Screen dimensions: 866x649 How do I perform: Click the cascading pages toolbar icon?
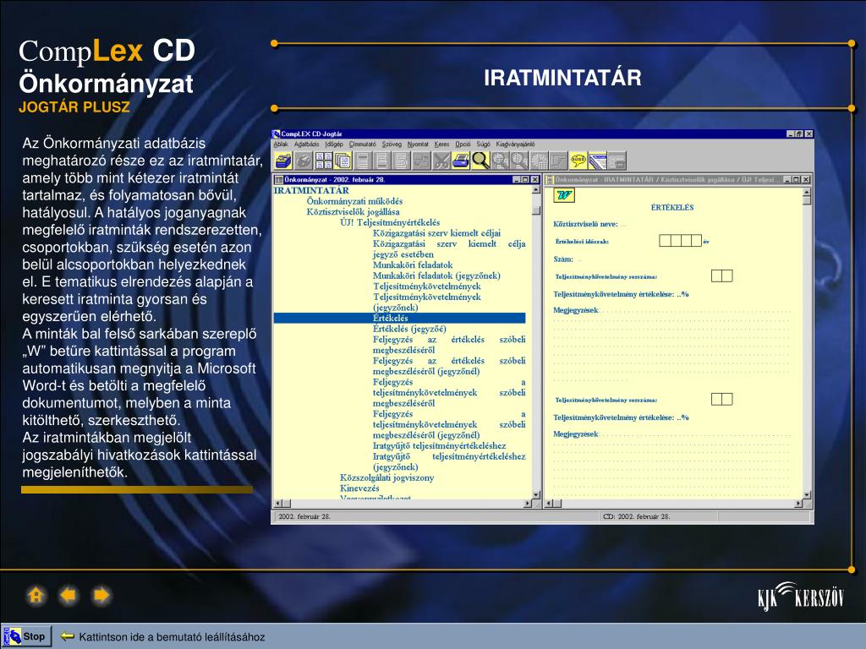pos(343,161)
